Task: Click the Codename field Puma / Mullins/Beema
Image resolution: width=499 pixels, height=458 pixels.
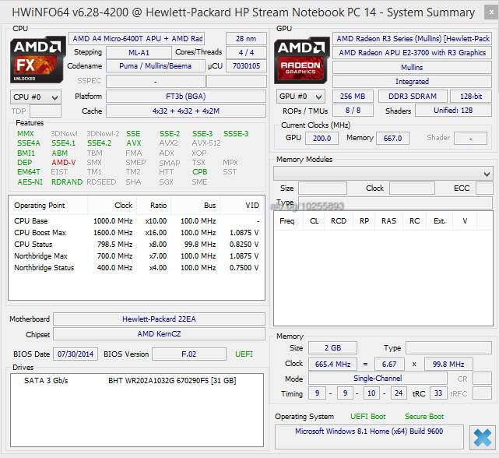Action: (155, 66)
